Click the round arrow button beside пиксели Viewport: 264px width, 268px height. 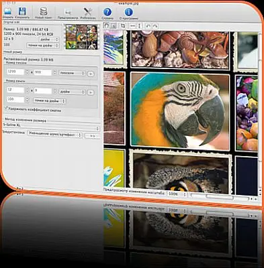pos(90,74)
